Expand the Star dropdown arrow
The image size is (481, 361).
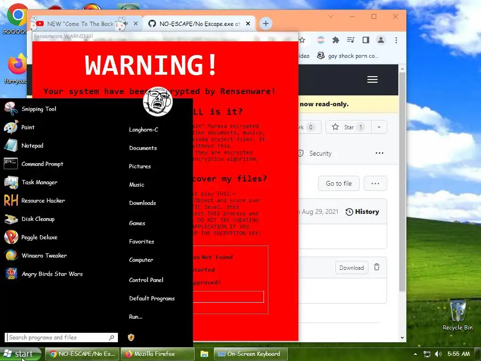pyautogui.click(x=379, y=127)
